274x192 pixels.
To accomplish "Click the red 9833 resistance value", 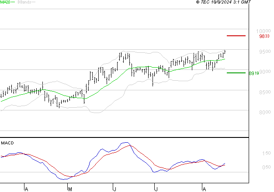I will tap(264, 36).
